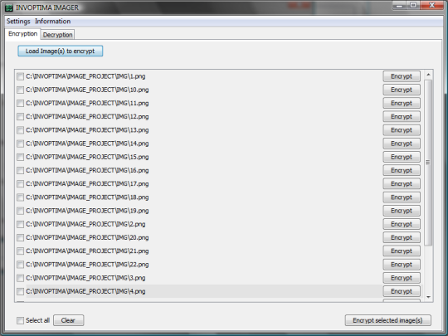Image resolution: width=448 pixels, height=336 pixels.
Task: Click Encrypt button for 4.png
Action: pos(402,291)
